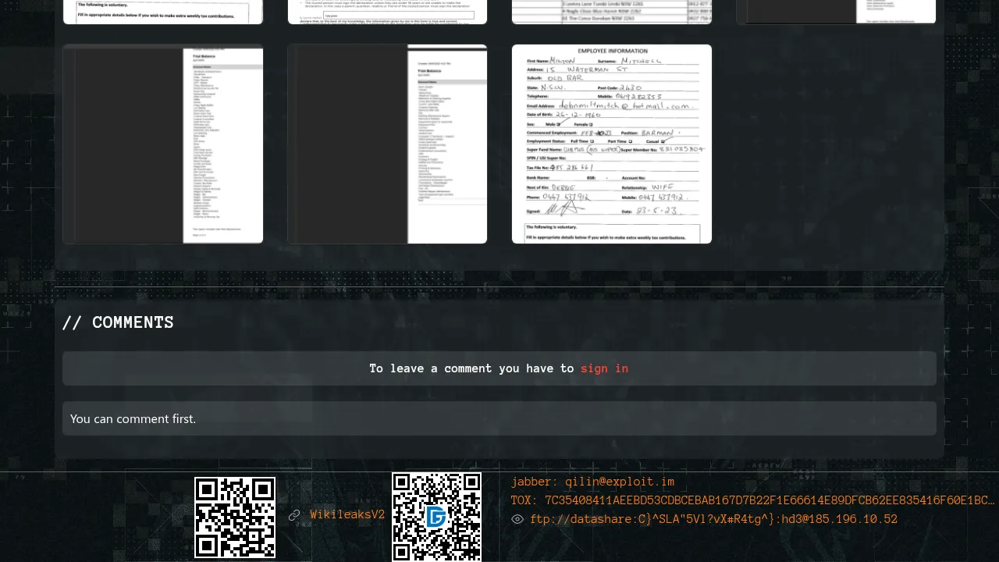Click the "You can comment first." box

499,418
